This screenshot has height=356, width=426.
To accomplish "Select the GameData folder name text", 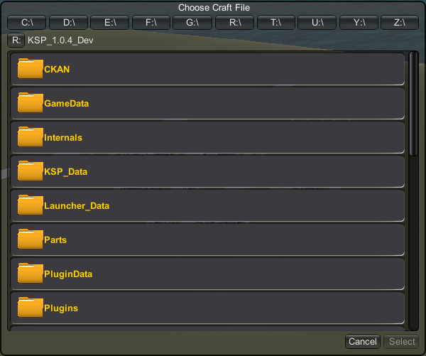I will pos(66,103).
